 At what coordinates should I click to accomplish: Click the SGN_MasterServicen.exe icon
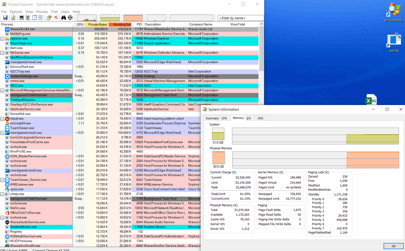pyautogui.click(x=7, y=156)
